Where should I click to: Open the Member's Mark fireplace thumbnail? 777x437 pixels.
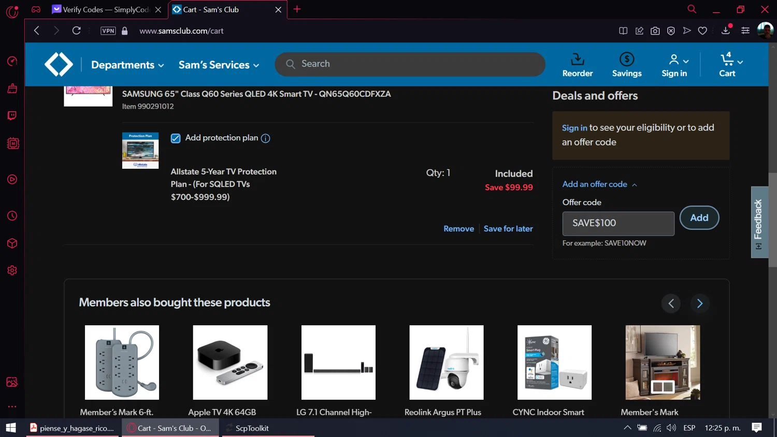(x=663, y=362)
